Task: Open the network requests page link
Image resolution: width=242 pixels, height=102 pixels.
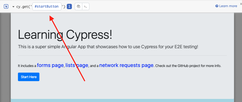Action: 126,65
